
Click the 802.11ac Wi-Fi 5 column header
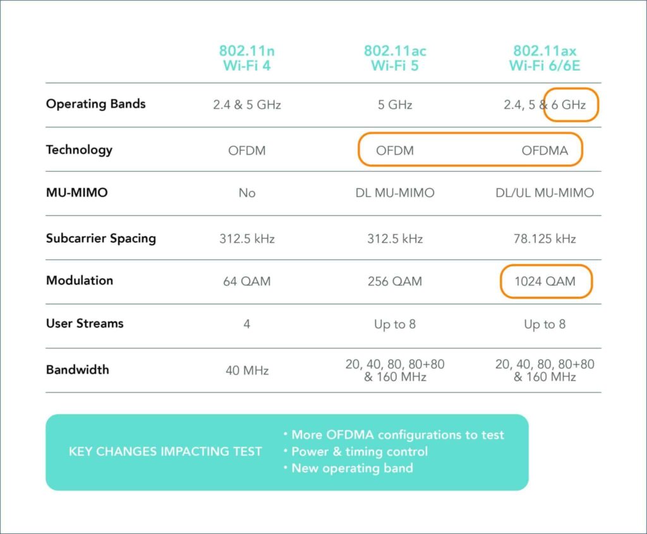(x=395, y=58)
